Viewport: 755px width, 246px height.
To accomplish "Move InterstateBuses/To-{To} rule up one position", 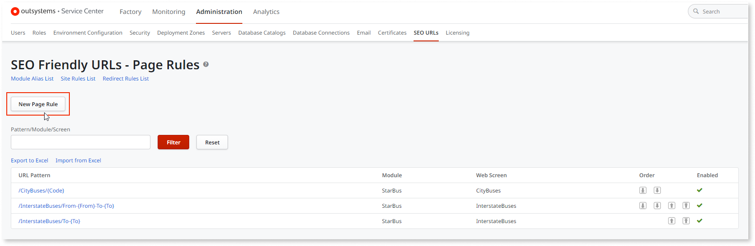I will point(672,221).
